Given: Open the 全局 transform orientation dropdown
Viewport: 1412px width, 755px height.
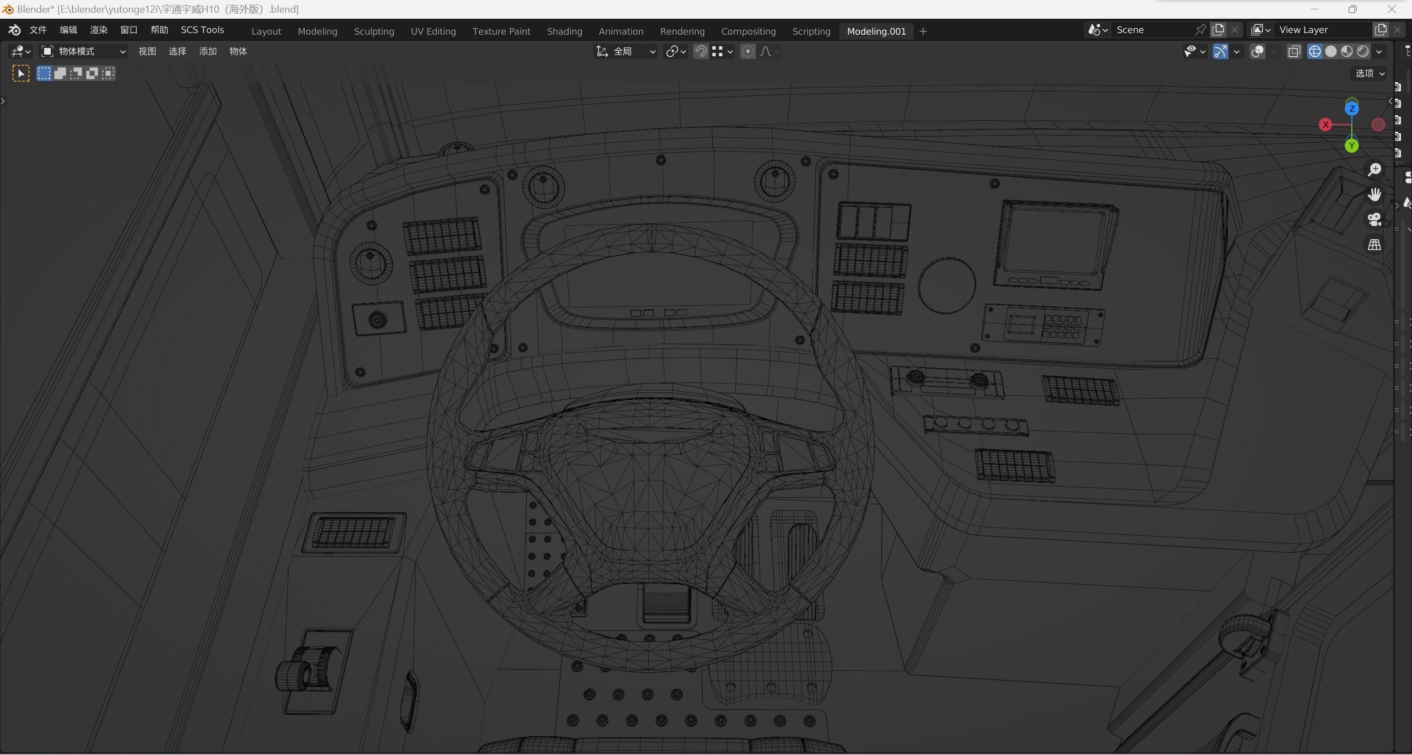Looking at the screenshot, I should (x=626, y=51).
